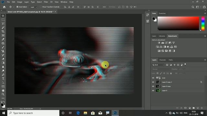Open the Filter menu
Screen dimensions: 207x116
coord(46,2)
